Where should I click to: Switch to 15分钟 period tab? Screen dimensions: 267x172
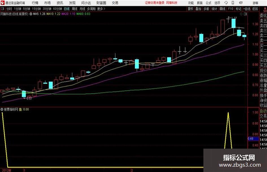click(36, 9)
